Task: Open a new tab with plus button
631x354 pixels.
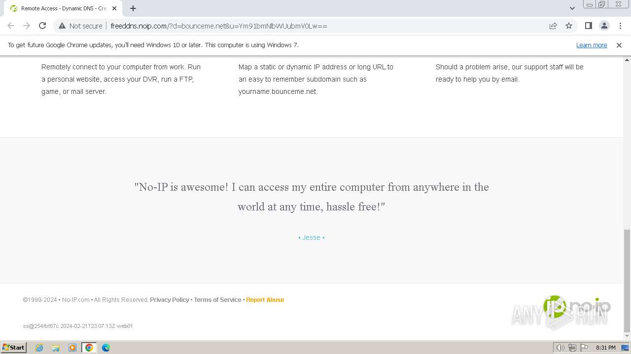Action: point(133,8)
